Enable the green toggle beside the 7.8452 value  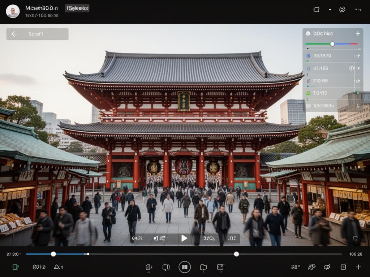356,93
